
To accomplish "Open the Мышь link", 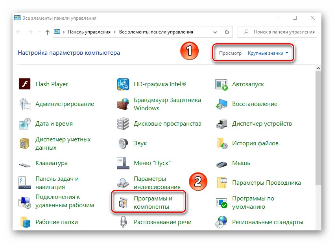I will 241,163.
